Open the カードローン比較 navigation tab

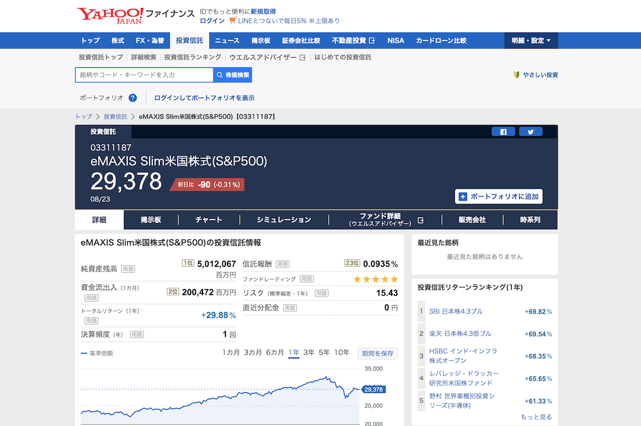point(441,41)
